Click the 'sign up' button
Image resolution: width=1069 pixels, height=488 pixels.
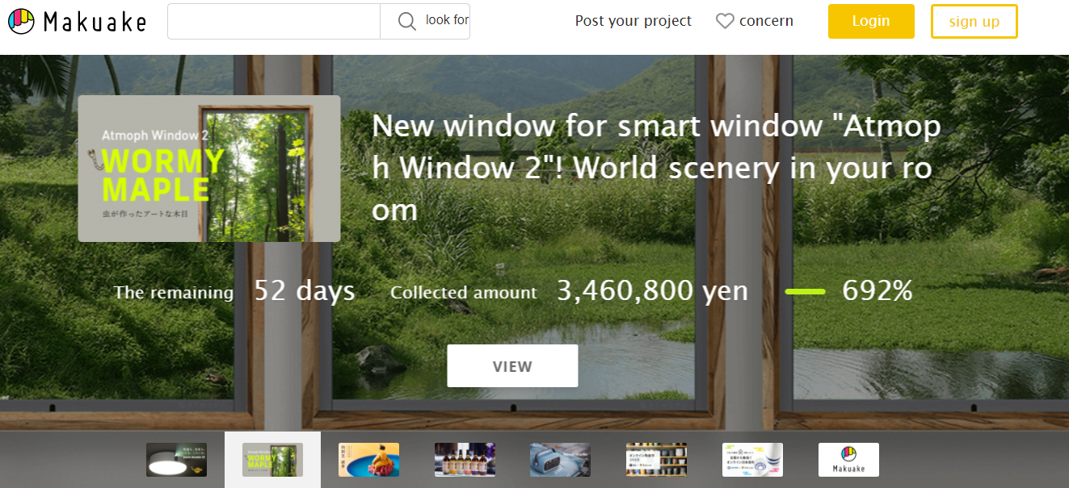click(x=974, y=21)
